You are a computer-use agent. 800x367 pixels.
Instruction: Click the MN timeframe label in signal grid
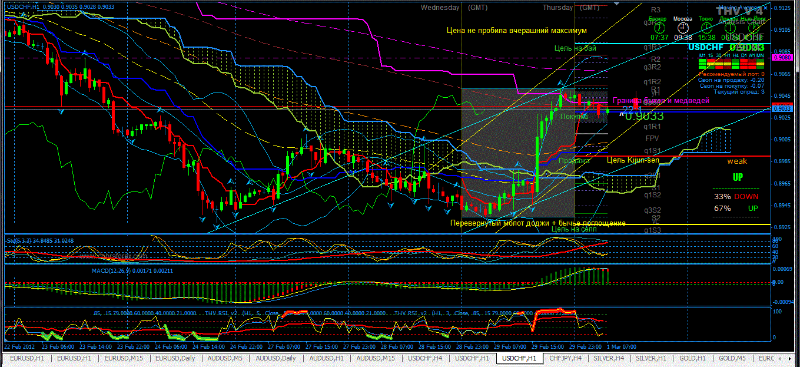pyautogui.click(x=760, y=55)
